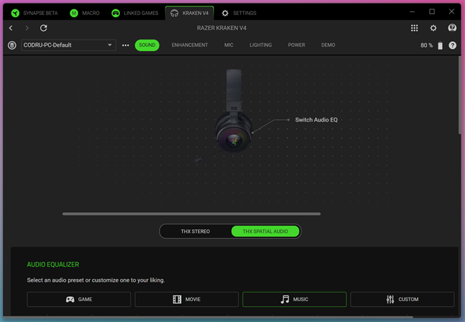Click the RAZER KRAKEN V4 title
This screenshot has height=322, width=465.
click(222, 28)
